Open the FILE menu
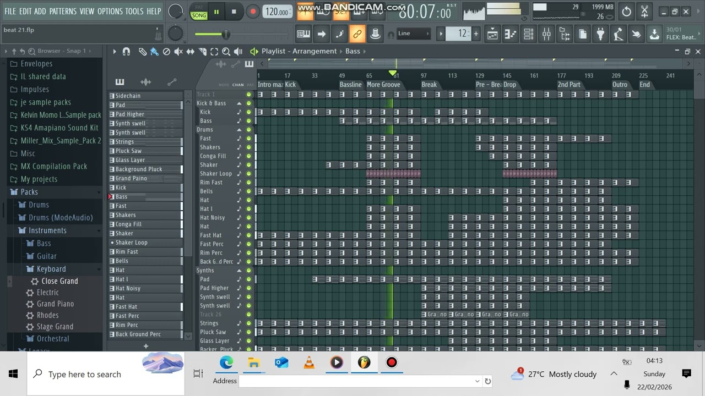The width and height of the screenshot is (705, 396). (10, 11)
